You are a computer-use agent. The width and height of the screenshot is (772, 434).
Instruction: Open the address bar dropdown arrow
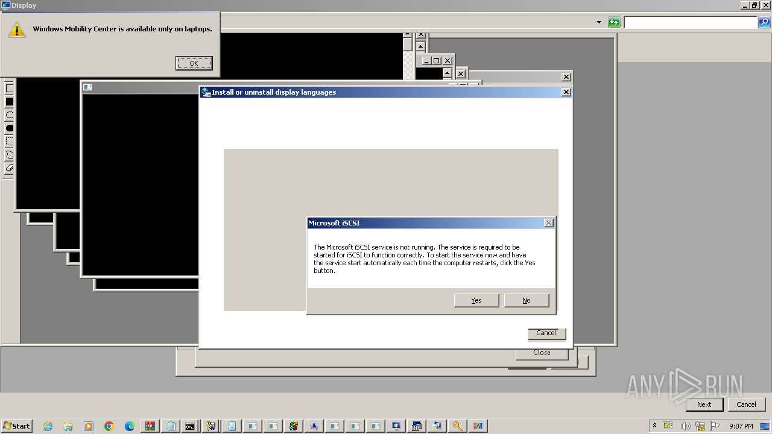coord(599,22)
